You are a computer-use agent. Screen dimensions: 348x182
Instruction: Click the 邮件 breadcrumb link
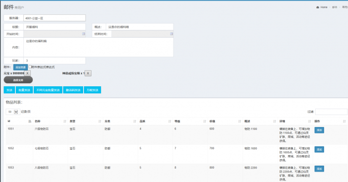tap(335, 7)
